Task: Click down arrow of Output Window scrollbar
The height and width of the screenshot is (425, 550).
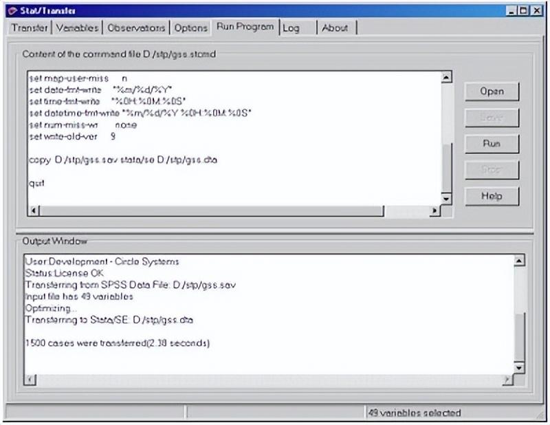Action: pos(519,367)
